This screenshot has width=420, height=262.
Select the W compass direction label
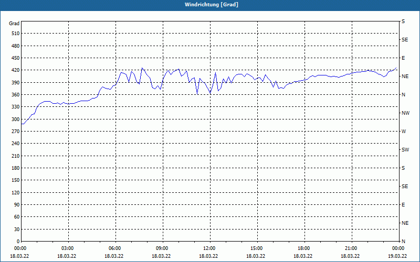click(404, 132)
